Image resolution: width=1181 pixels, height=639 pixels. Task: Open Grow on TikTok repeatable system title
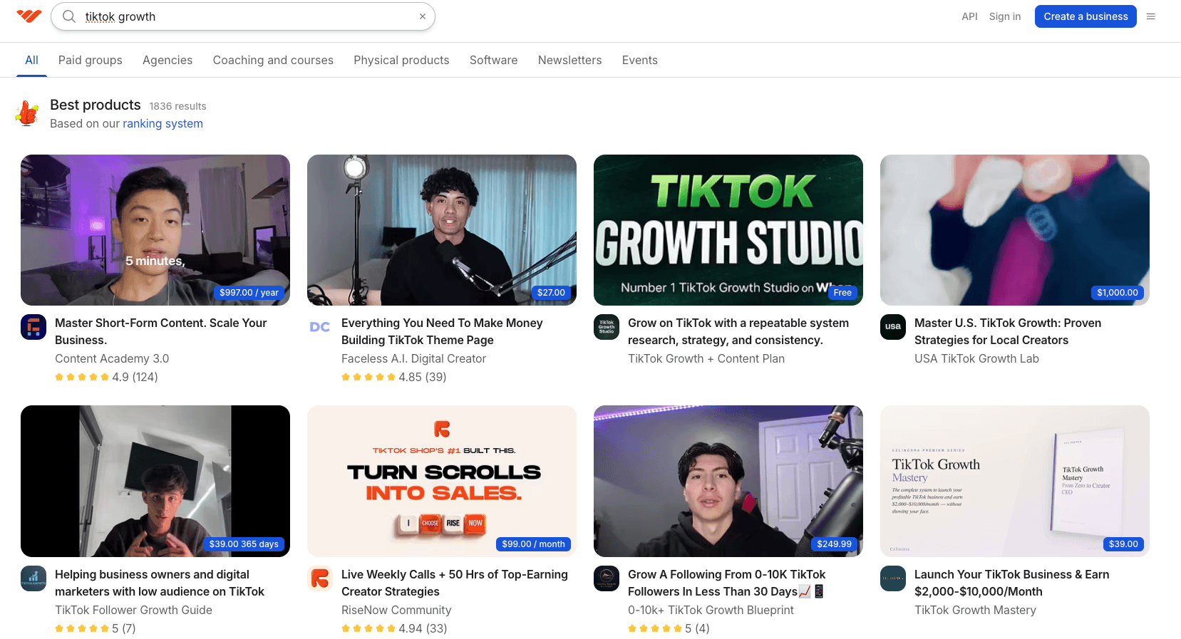click(738, 331)
